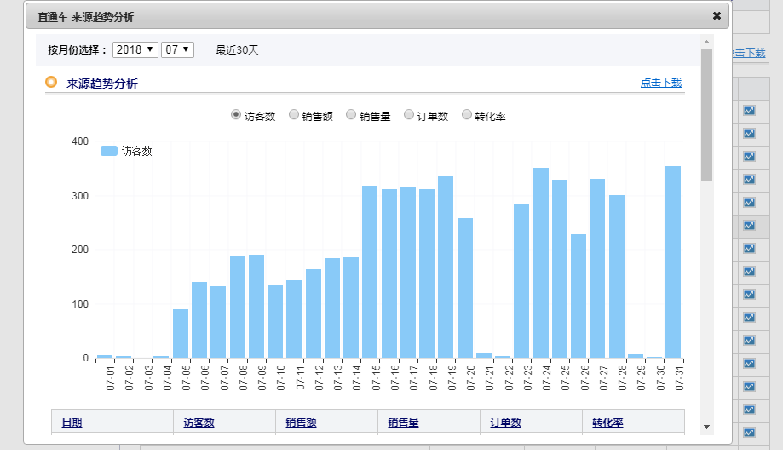
Task: Click the topmost trend chart icon in right column
Action: click(x=749, y=111)
